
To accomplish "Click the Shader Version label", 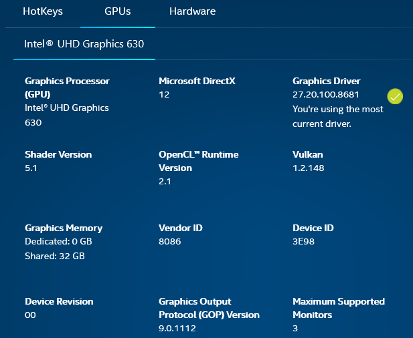I will pos(58,154).
